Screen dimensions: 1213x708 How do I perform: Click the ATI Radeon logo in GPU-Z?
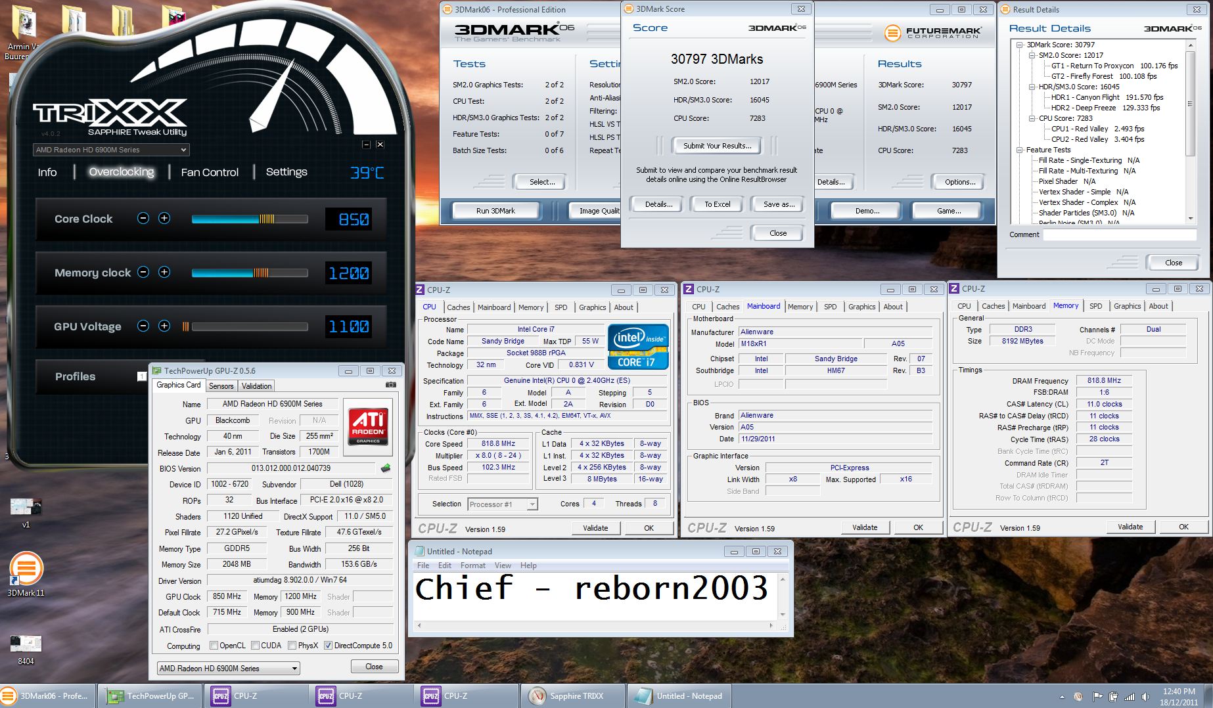(368, 426)
